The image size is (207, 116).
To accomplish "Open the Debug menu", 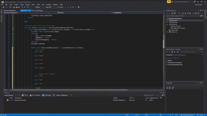I will pos(27,5).
